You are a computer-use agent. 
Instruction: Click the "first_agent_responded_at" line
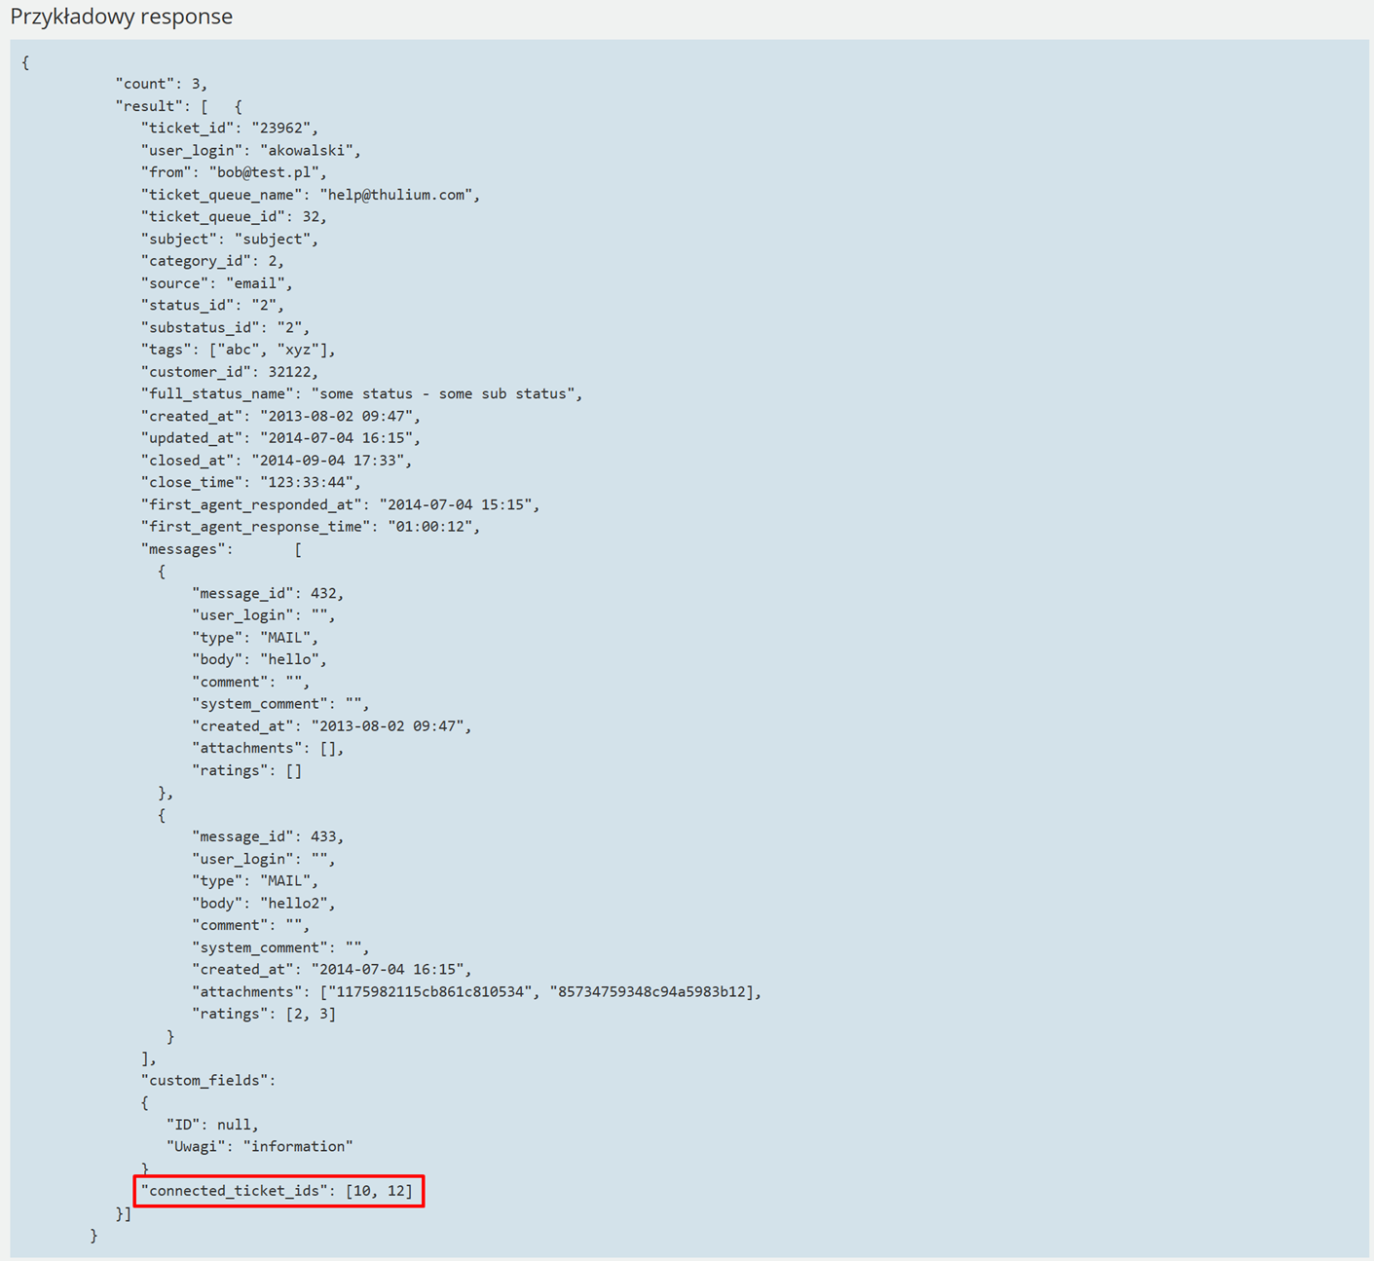click(x=341, y=505)
